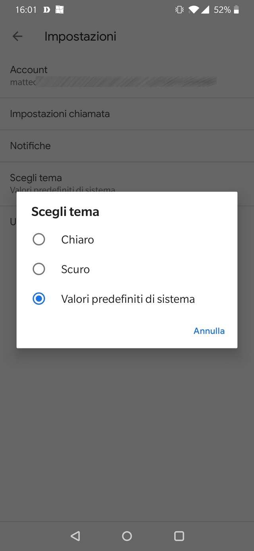
Task: Tap the D notification icon
Action: click(46, 10)
